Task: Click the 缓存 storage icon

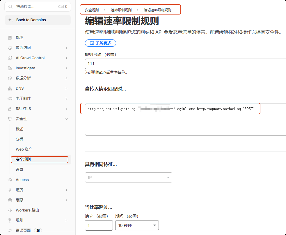Action: (10, 200)
